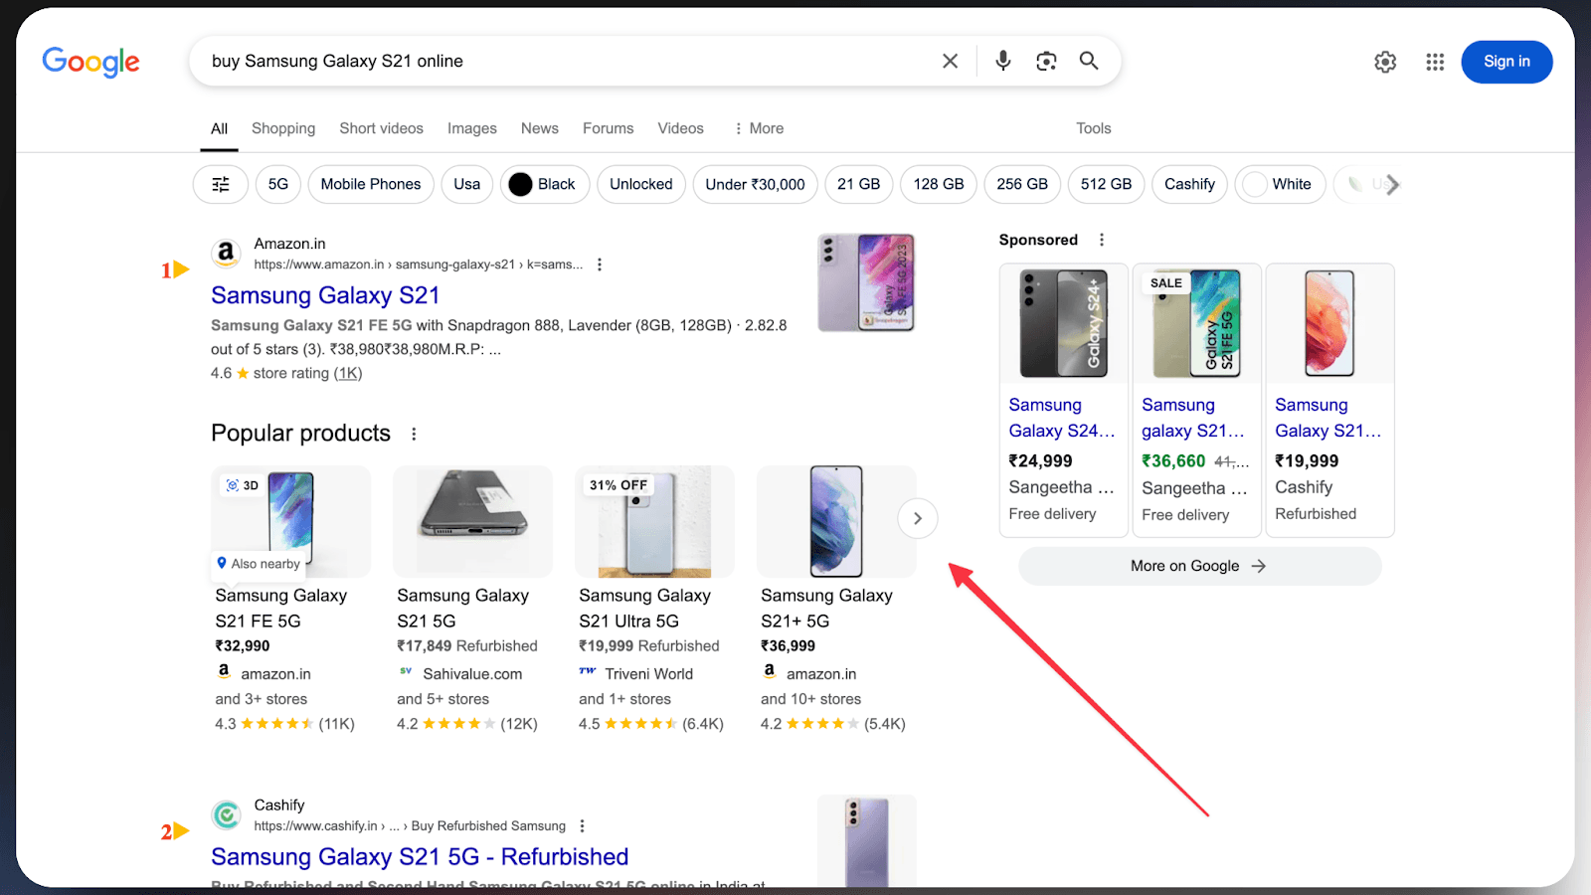Switch to the Shopping tab

[x=283, y=128]
